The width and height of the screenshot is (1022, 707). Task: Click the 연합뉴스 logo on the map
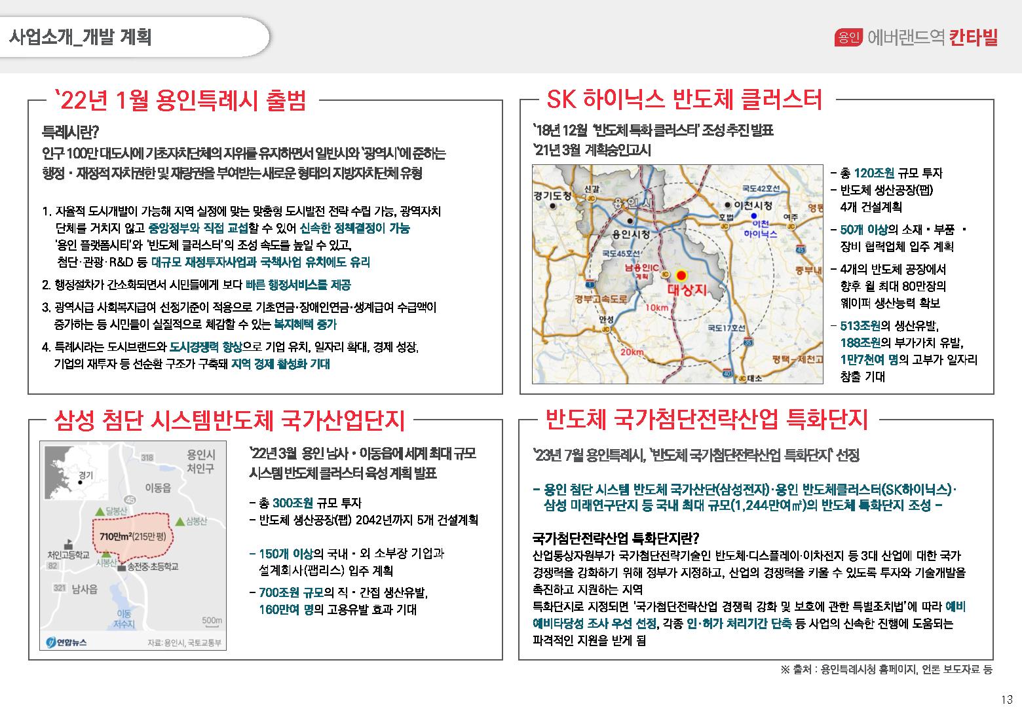67,642
